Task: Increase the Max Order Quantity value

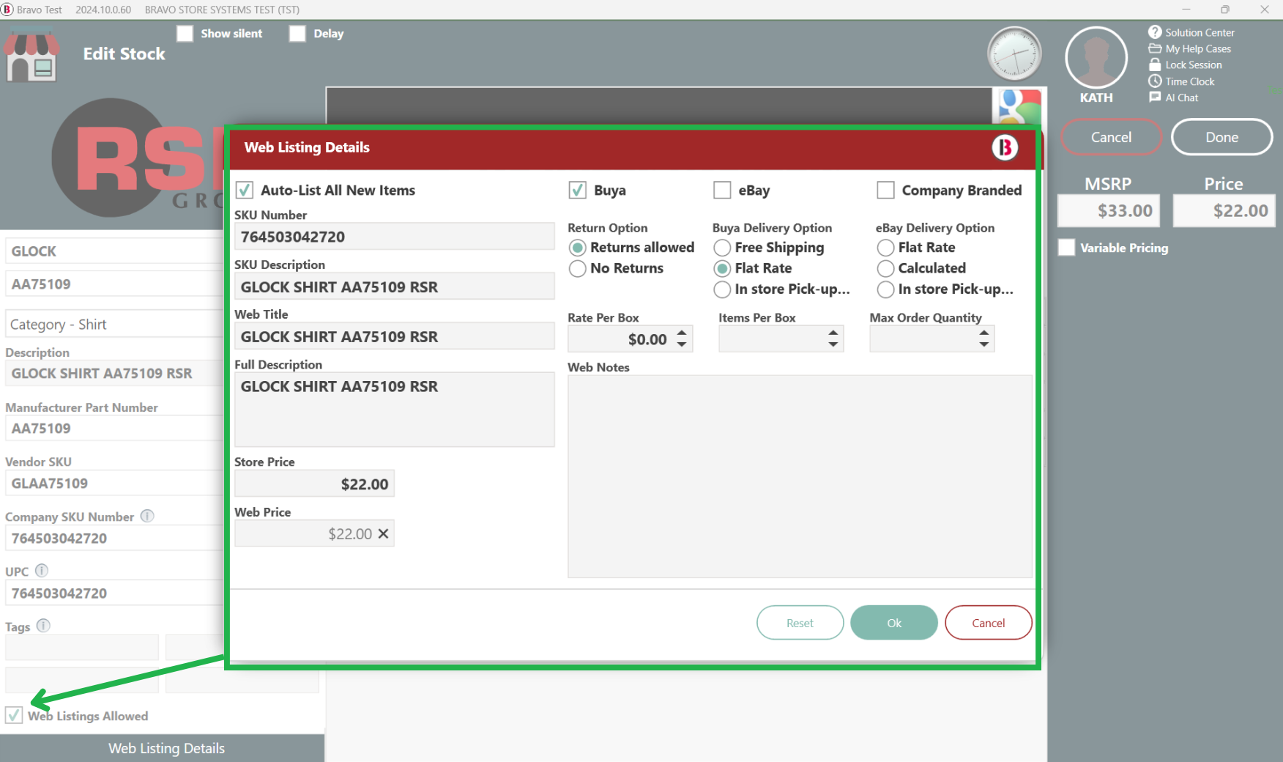Action: pyautogui.click(x=983, y=333)
